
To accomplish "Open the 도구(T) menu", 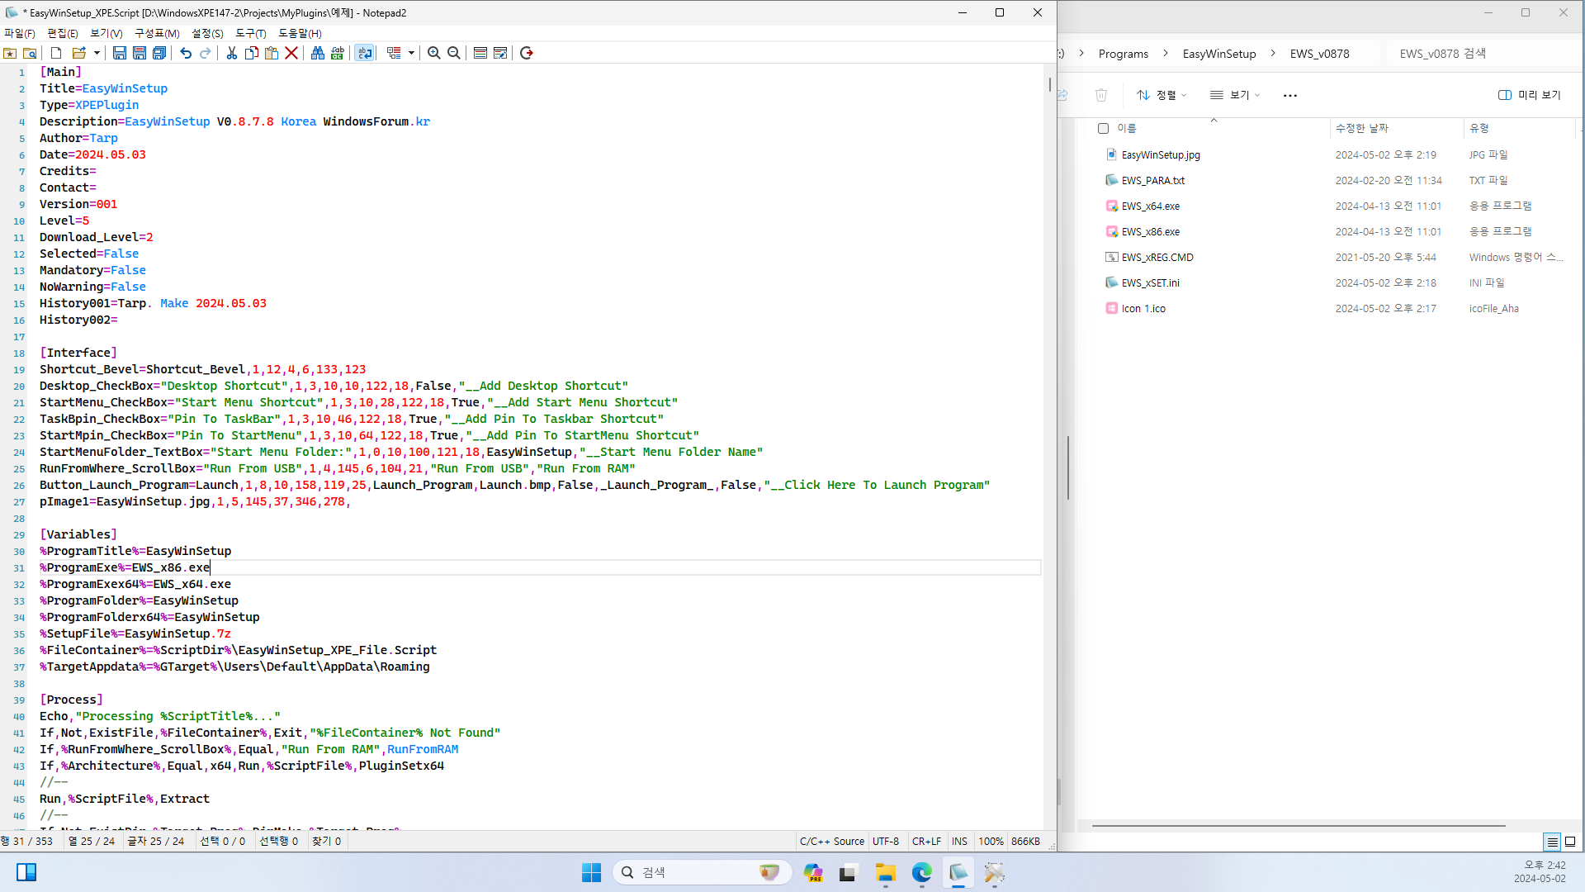I will coord(251,33).
